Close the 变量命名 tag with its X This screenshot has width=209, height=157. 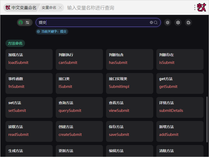(x=60, y=8)
